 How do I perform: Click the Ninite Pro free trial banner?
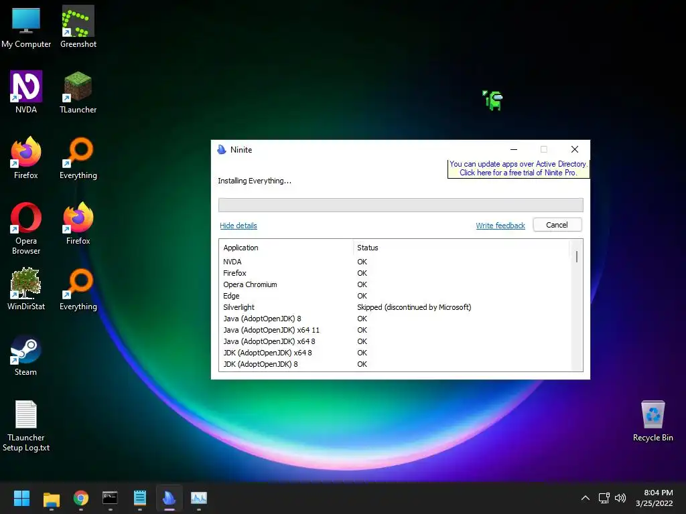click(x=519, y=168)
